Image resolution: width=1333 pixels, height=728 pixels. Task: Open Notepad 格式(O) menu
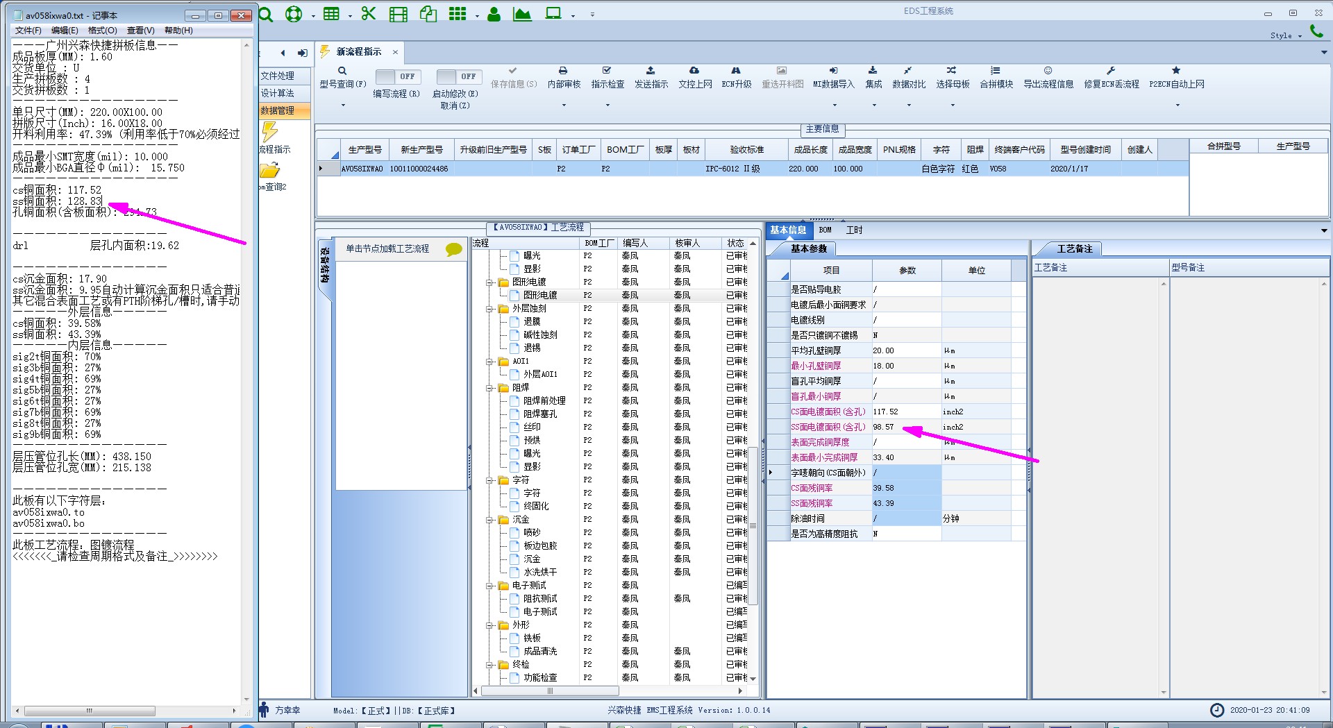coord(103,31)
